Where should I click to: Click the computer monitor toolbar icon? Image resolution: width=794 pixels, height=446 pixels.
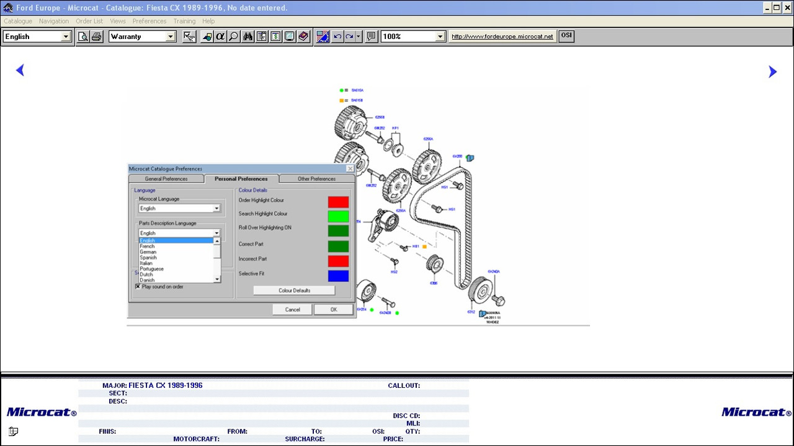[289, 37]
